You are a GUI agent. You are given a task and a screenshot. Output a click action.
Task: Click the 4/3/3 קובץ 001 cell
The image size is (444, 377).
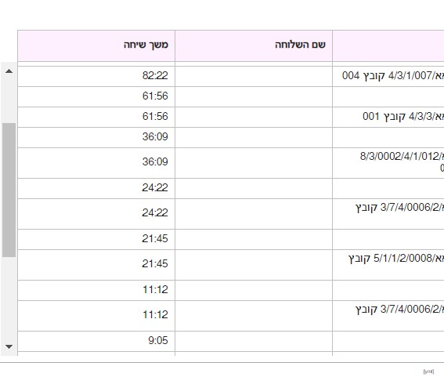(388, 117)
